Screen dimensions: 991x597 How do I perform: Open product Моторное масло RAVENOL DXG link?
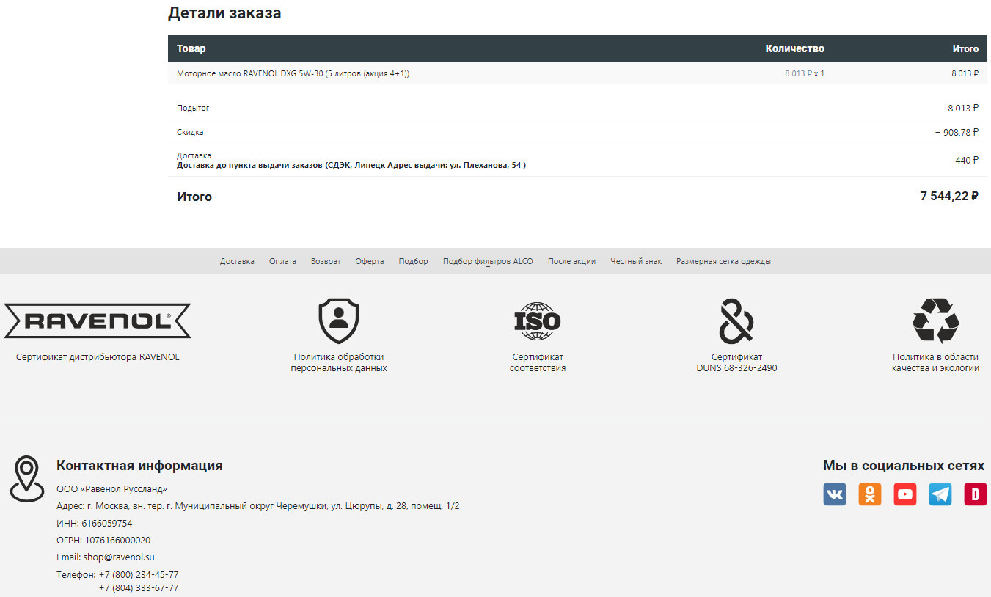[293, 73]
